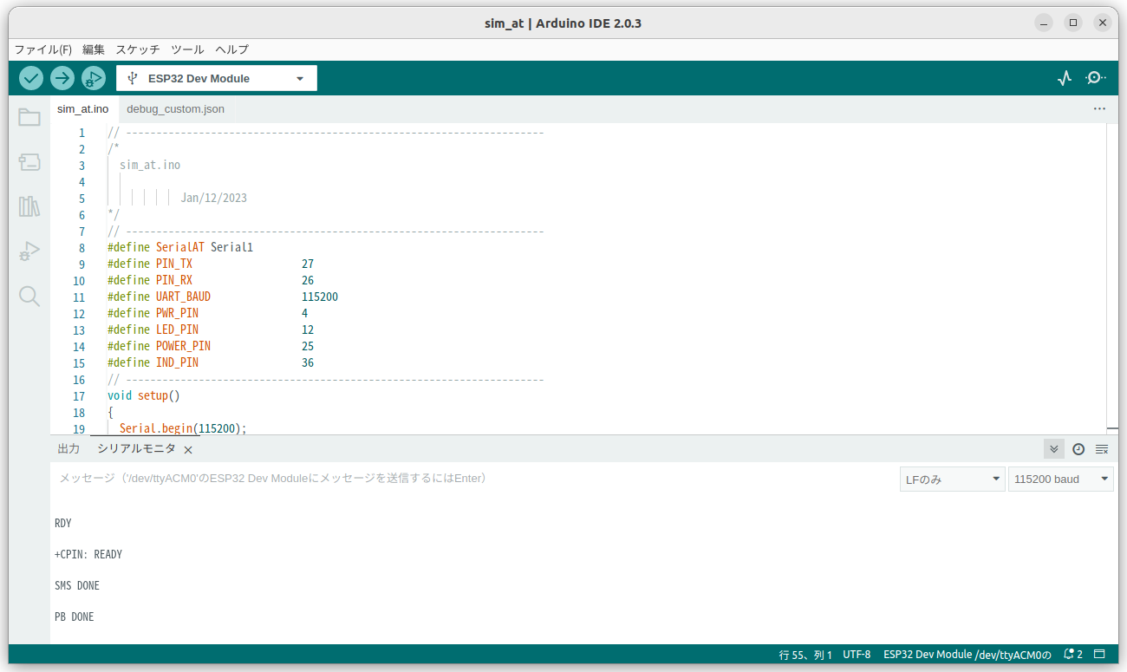Select the シリアルモニタ panel tab
Image resolution: width=1127 pixels, height=672 pixels.
coord(136,449)
